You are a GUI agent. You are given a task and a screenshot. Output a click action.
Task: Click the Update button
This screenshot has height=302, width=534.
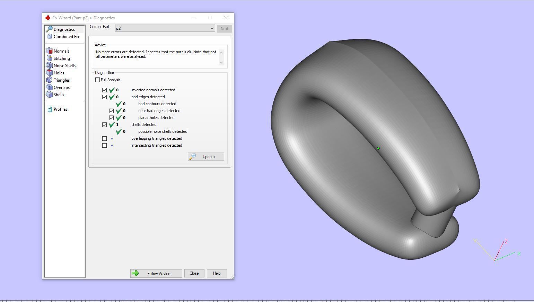pos(206,157)
